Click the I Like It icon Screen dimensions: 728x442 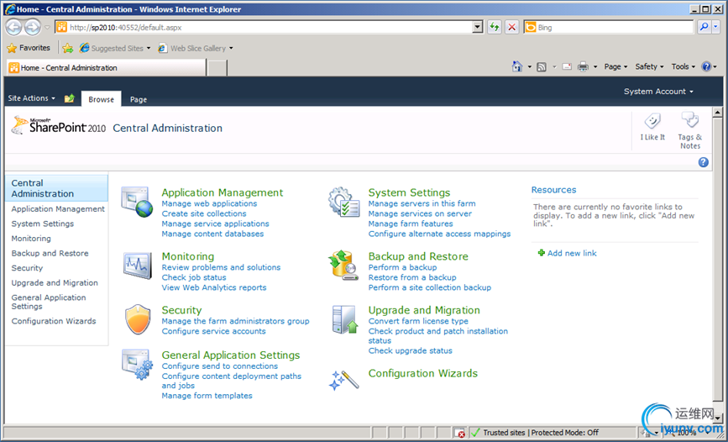[652, 121]
